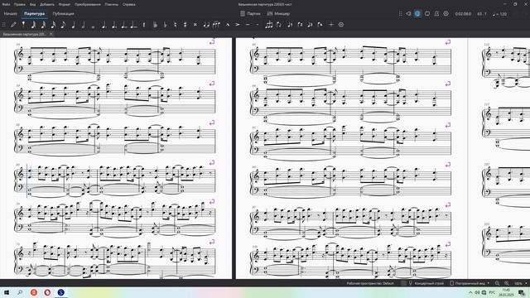Viewport: 530px width, 298px height.
Task: Open the zoom percentage dropdown
Action: [x=521, y=283]
